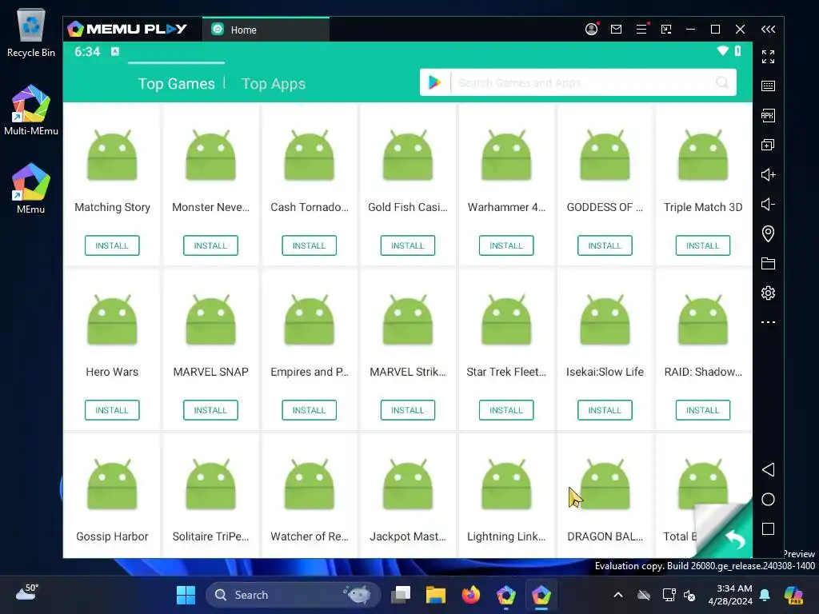Click the green back arrow page curl

735,539
